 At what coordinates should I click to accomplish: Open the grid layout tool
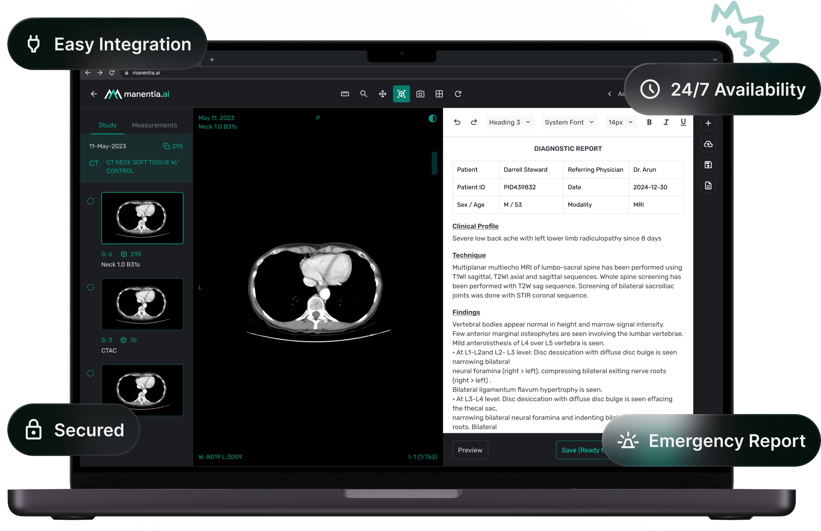(439, 94)
